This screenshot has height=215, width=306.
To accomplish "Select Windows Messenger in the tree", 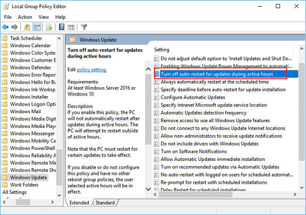I will click(32, 133).
